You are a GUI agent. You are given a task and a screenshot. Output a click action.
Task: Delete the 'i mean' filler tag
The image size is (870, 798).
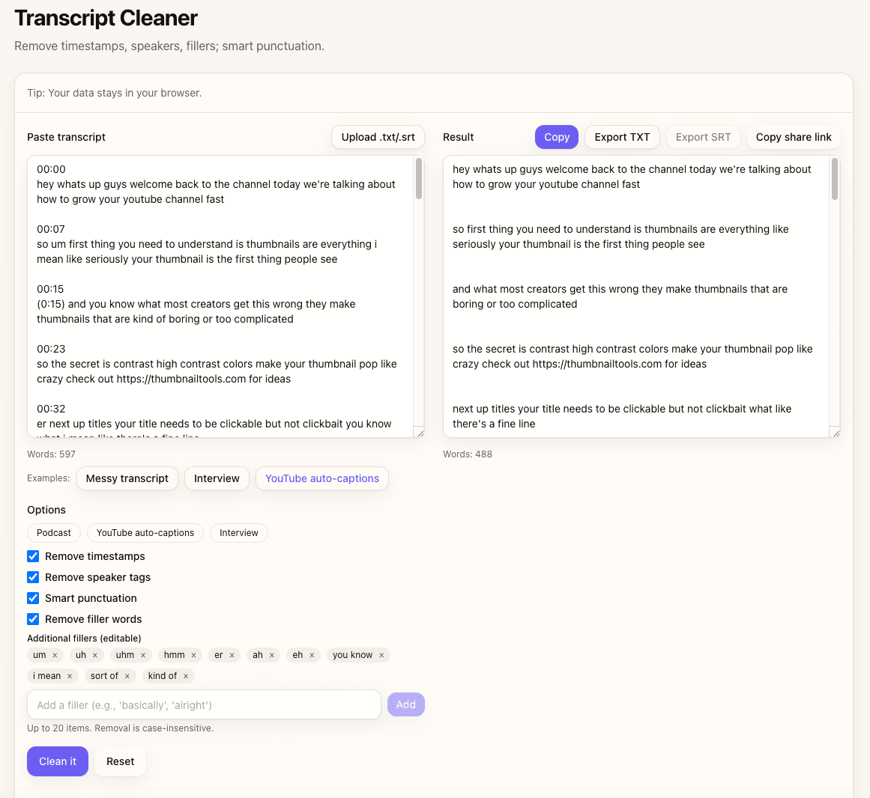(x=70, y=676)
